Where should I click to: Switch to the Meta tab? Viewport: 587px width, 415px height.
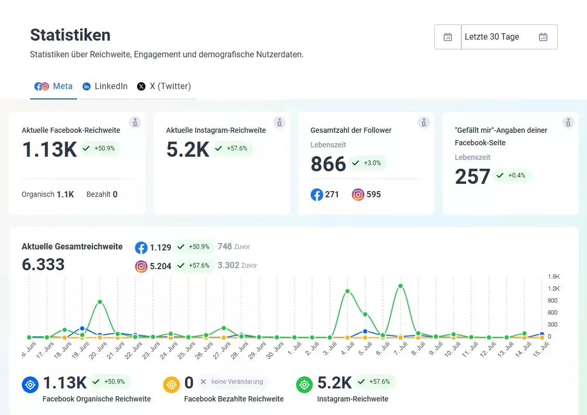pyautogui.click(x=54, y=86)
